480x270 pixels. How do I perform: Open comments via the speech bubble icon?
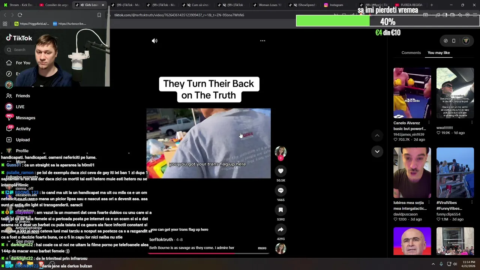pos(280,190)
